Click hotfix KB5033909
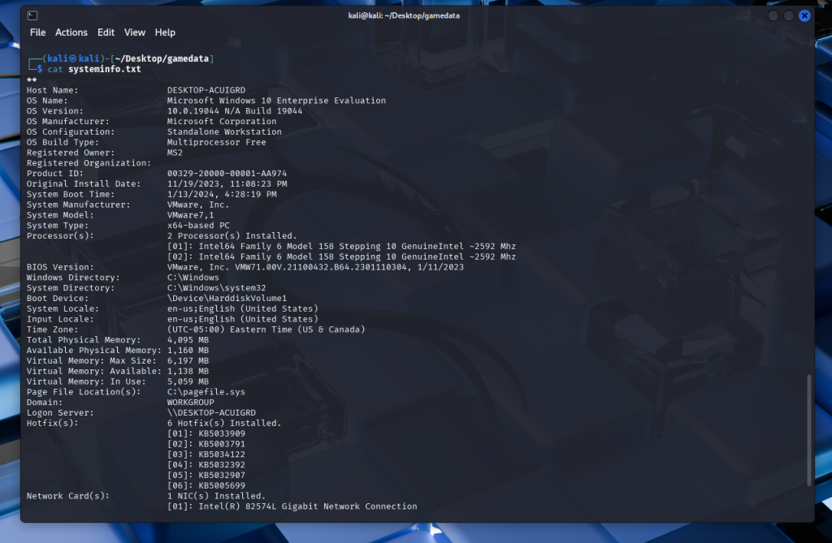The image size is (832, 543). 222,433
